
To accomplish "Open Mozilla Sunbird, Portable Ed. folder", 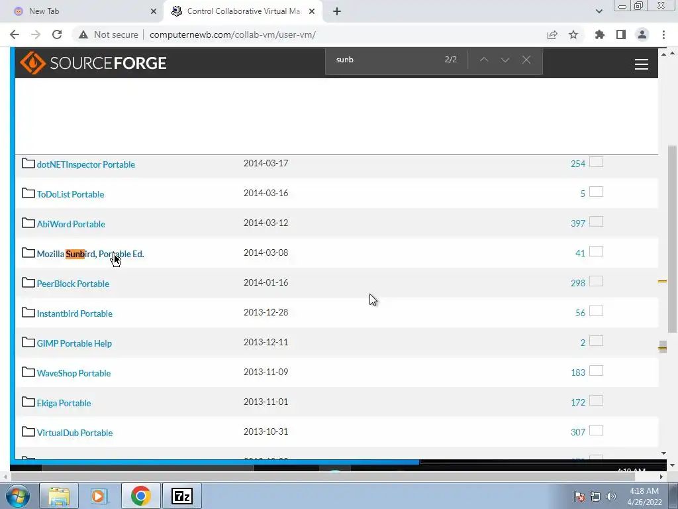I will click(x=90, y=254).
